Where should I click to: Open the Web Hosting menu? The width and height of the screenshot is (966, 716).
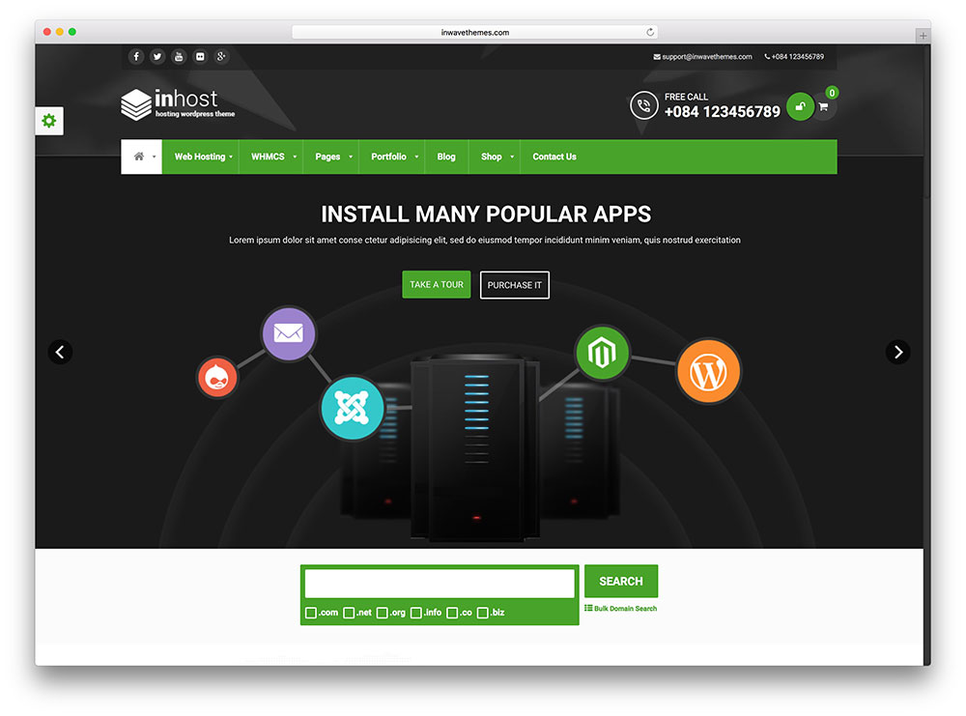pyautogui.click(x=200, y=157)
